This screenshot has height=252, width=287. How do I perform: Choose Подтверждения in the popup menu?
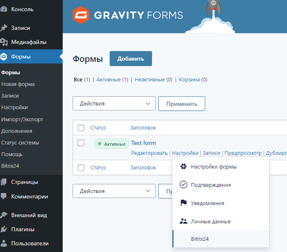(221, 185)
